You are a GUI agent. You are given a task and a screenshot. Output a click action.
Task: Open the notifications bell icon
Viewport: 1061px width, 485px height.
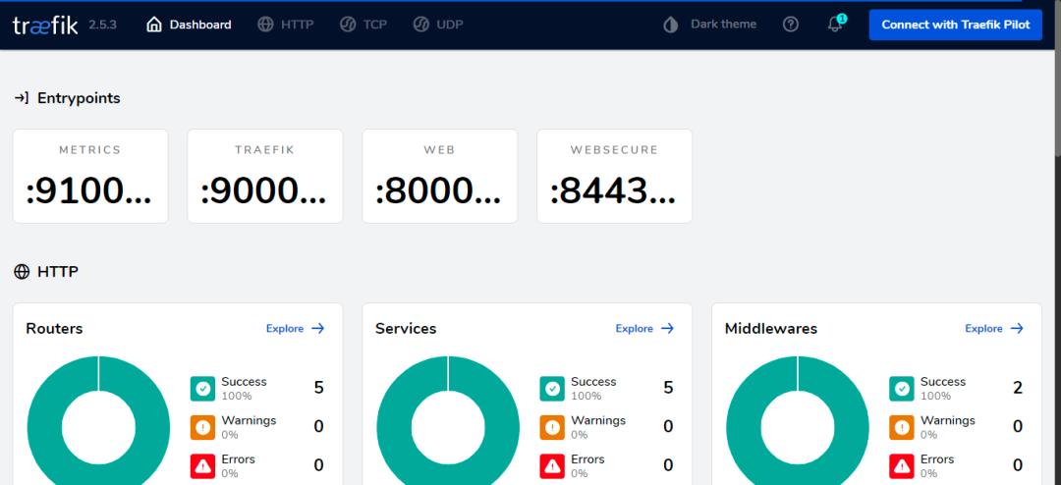835,25
